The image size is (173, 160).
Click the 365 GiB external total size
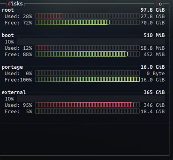tap(154, 92)
